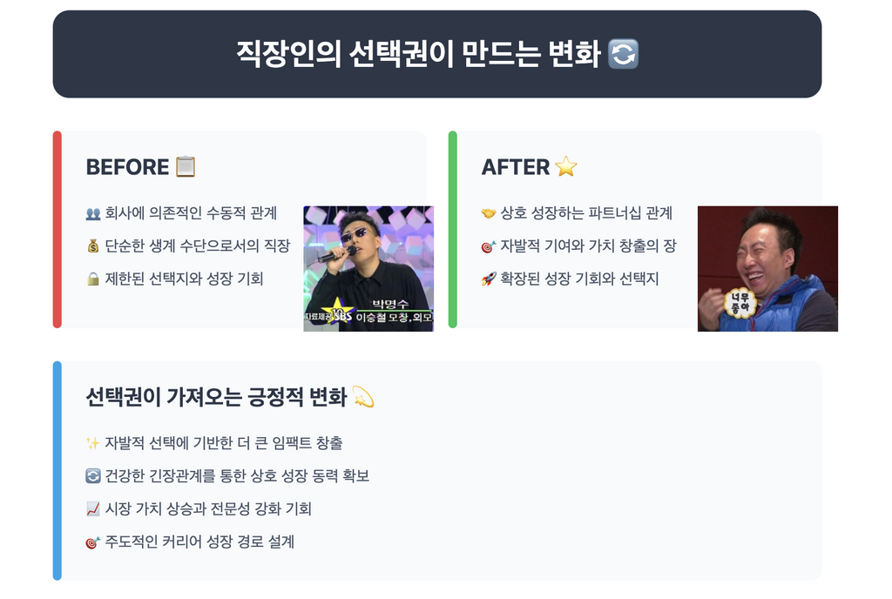Click the AFTER heading text
The width and height of the screenshot is (892, 599).
click(516, 167)
